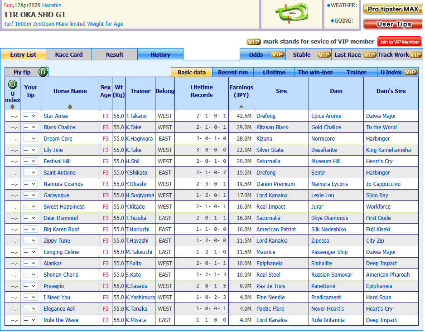The image size is (425, 332).
Task: Open sire Danon Premium
Action: click(x=275, y=184)
